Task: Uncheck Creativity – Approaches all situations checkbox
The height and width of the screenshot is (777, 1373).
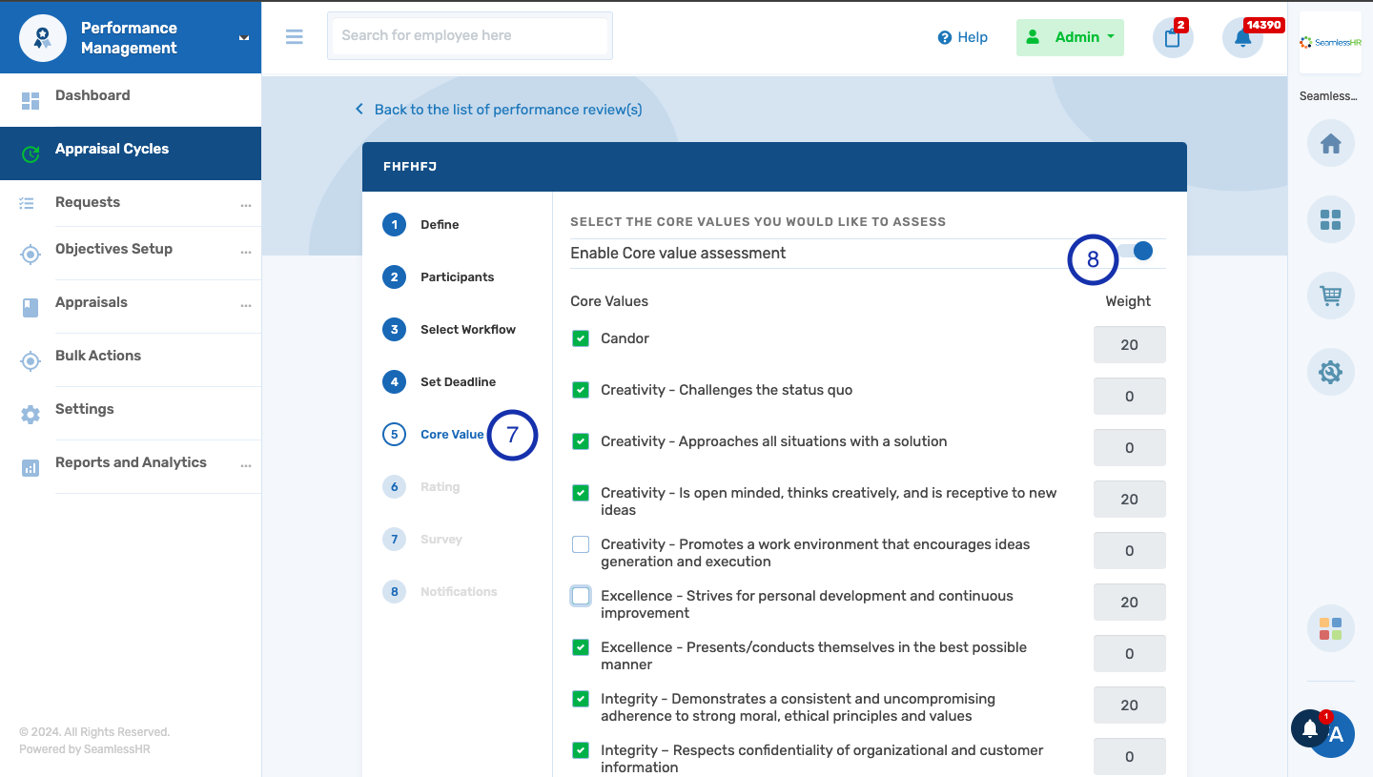Action: click(x=581, y=441)
